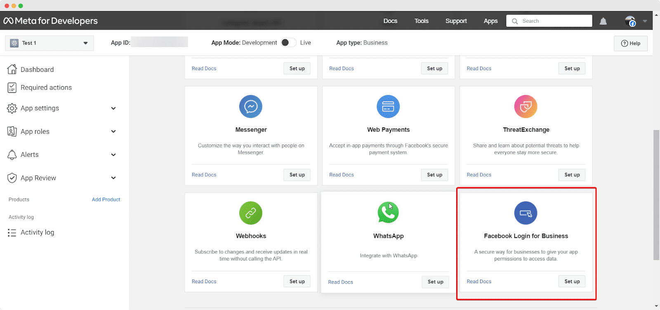Set up ThreatExchange
This screenshot has height=310, width=660.
572,175
